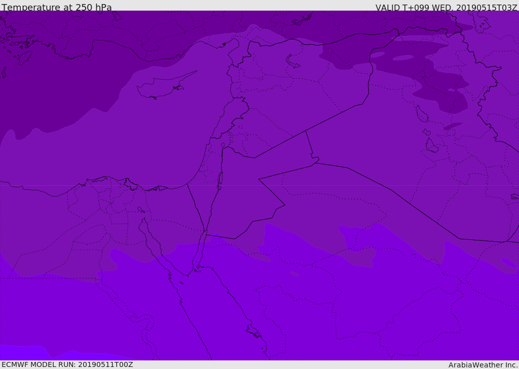519x369 pixels.
Task: Click the Sea of Galilee outline
Action: pos(223,146)
